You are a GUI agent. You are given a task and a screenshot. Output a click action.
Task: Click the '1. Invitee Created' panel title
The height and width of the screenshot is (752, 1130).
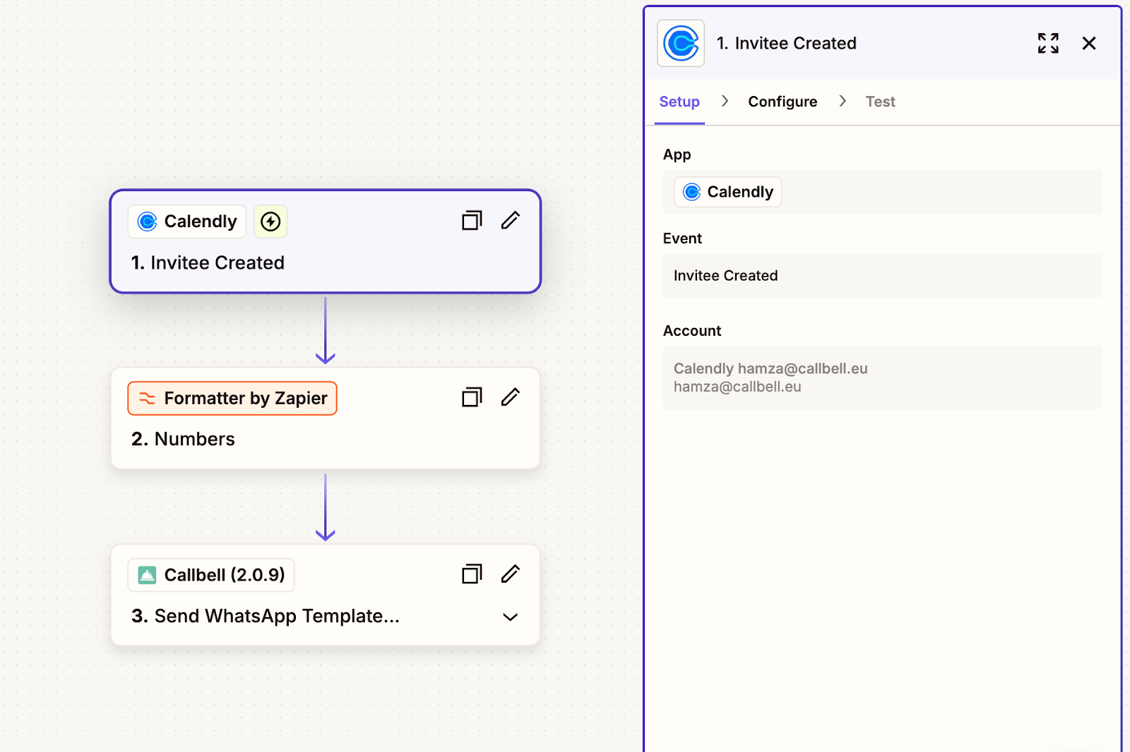tap(786, 43)
